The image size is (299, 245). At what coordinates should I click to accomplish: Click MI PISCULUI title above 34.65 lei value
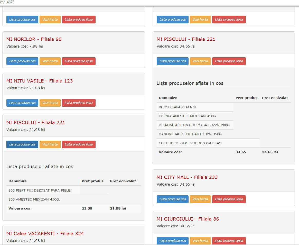pos(186,39)
